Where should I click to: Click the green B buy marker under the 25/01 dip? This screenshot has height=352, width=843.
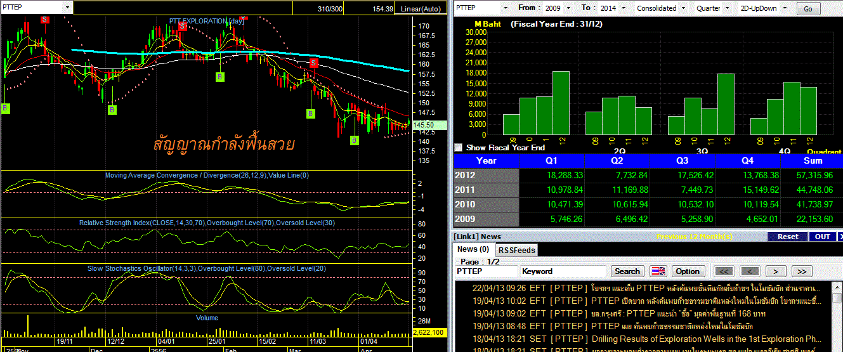click(219, 77)
